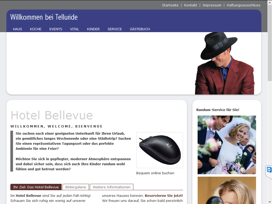Click the 'WILLKOMMEN, WELCOME, BIENVENUE' subheading
The image size is (272, 204).
point(57,126)
